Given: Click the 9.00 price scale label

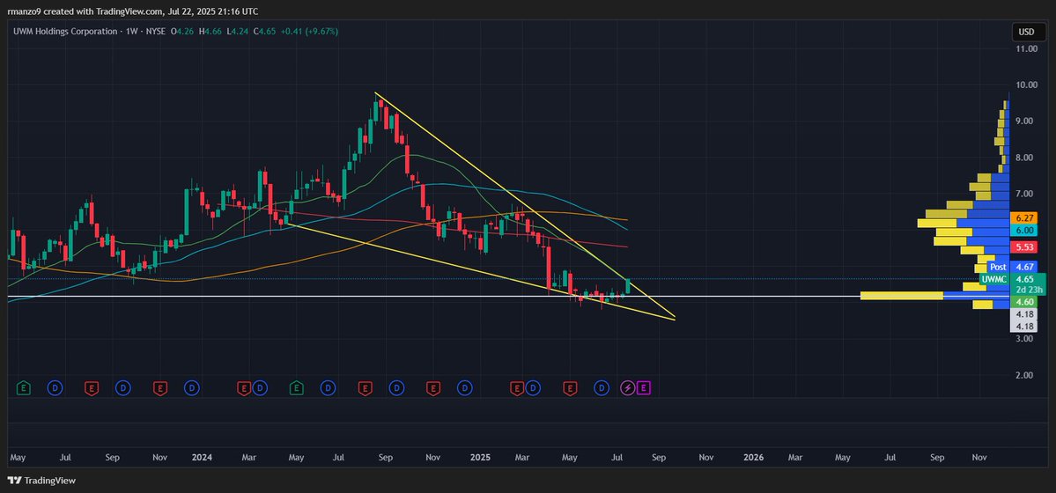Looking at the screenshot, I should [1026, 121].
